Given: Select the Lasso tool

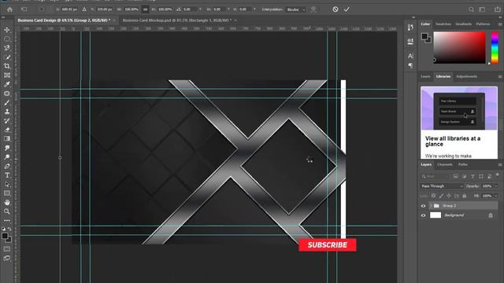Looking at the screenshot, I should tap(7, 48).
